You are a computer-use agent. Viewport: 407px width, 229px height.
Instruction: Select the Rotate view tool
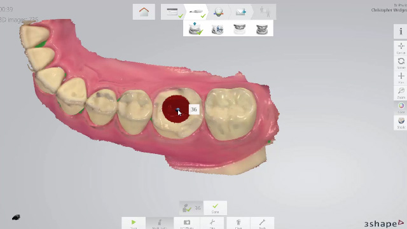(401, 63)
